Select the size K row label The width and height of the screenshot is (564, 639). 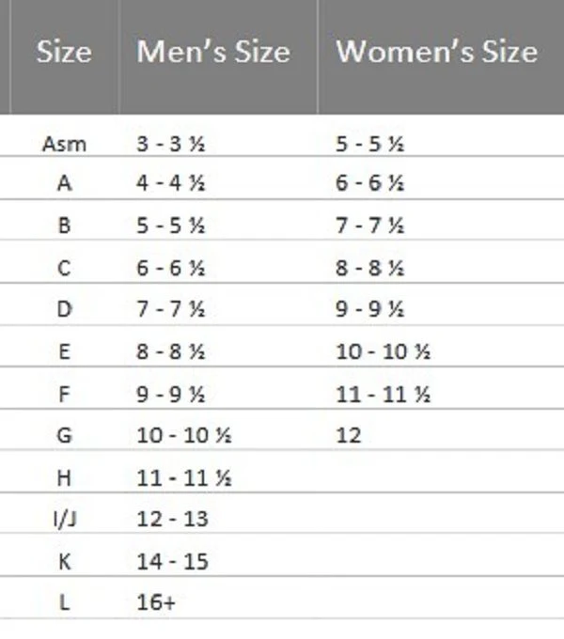pyautogui.click(x=64, y=561)
